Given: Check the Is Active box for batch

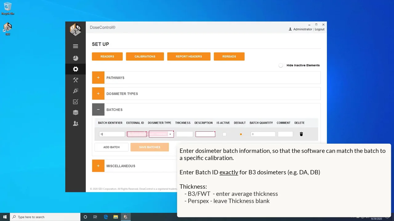Looking at the screenshot, I should 224,134.
